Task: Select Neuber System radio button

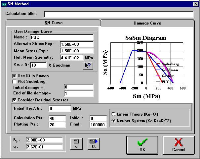Action: click(x=114, y=121)
